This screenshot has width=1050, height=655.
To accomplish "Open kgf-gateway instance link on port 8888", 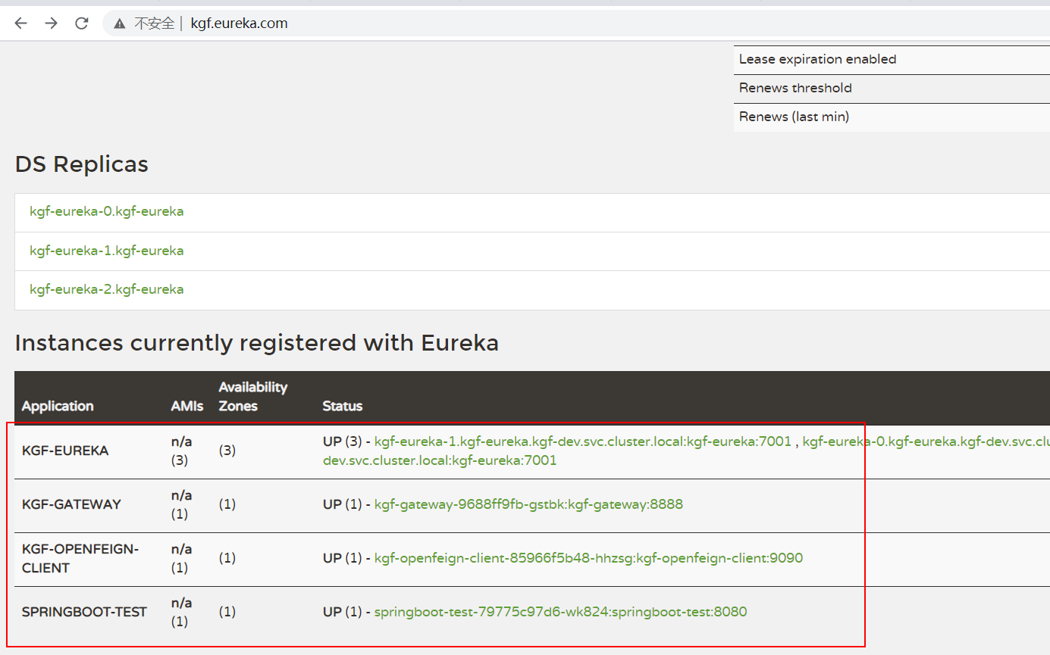I will (528, 504).
